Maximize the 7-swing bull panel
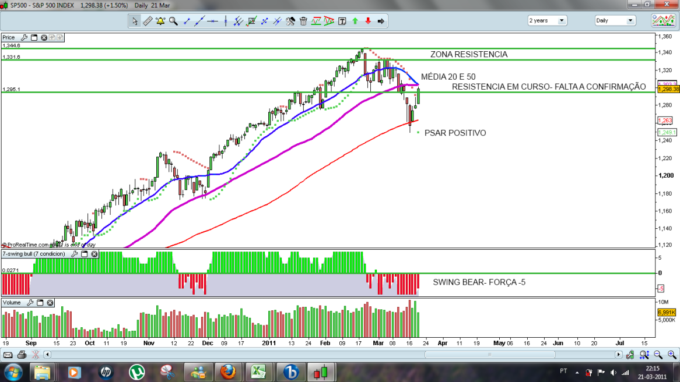Image resolution: width=680 pixels, height=382 pixels. click(85, 254)
